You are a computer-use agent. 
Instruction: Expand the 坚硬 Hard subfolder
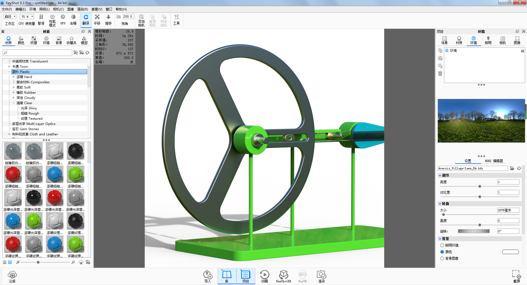click(13, 77)
